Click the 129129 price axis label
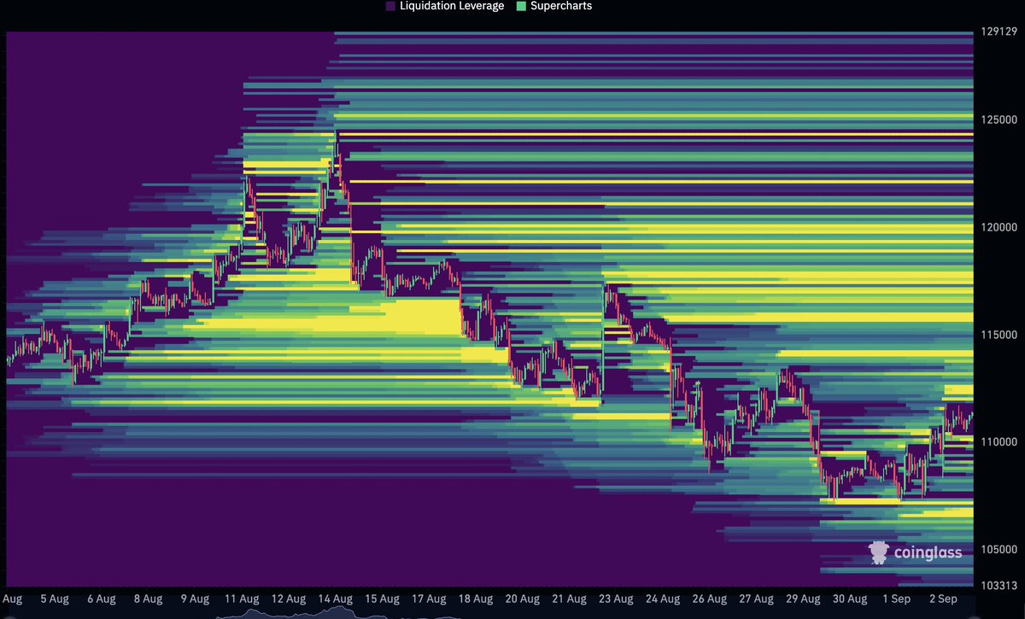The image size is (1025, 619). 999,32
